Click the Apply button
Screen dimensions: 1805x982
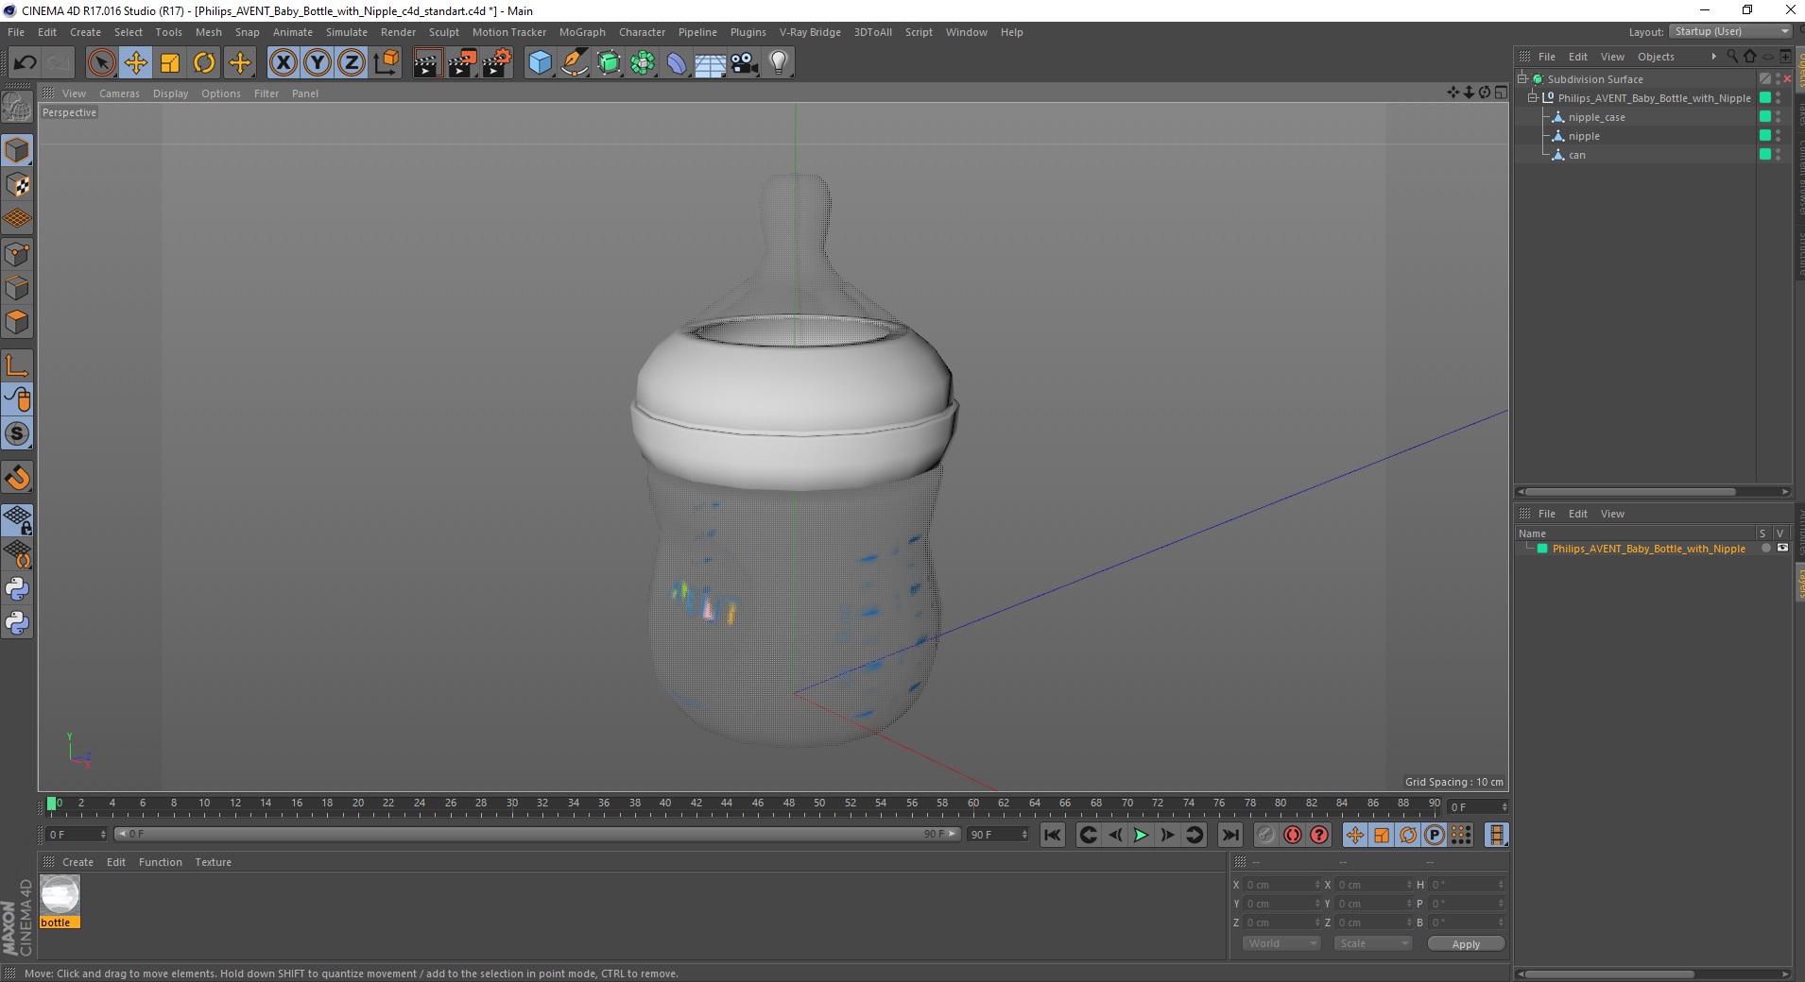[x=1466, y=944]
